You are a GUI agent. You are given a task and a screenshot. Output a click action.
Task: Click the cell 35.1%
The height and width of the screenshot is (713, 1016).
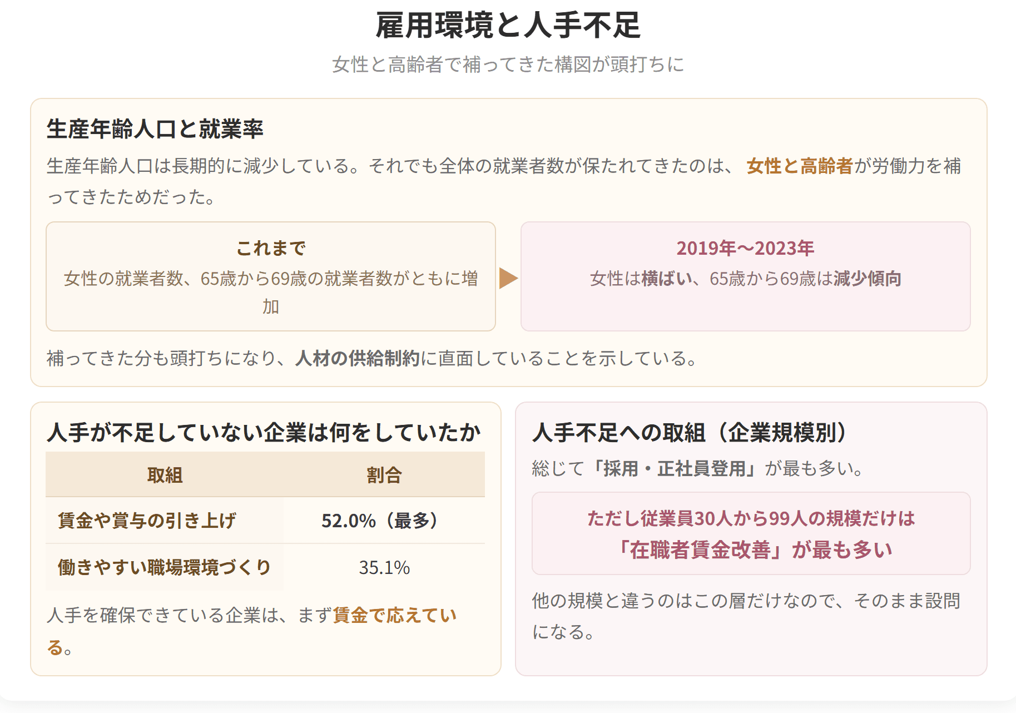click(x=384, y=567)
